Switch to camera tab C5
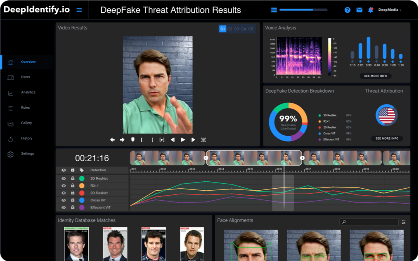418x261 pixels. coord(250,29)
